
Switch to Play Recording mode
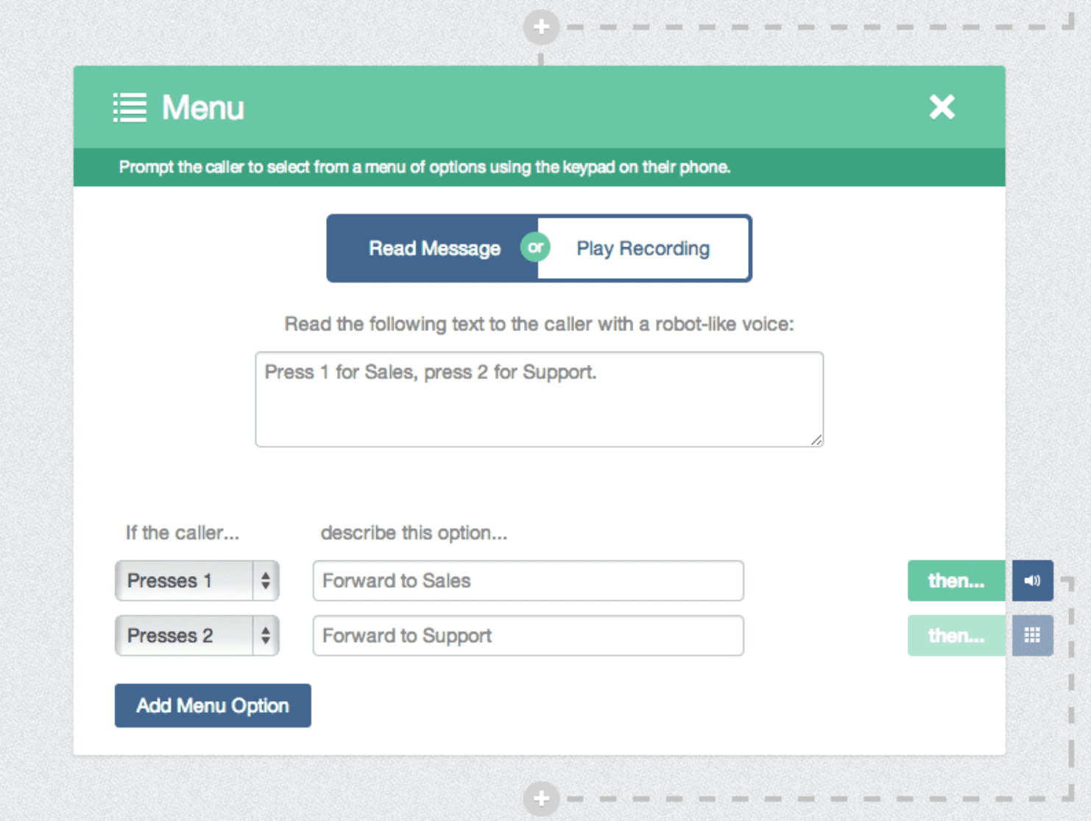click(x=642, y=248)
